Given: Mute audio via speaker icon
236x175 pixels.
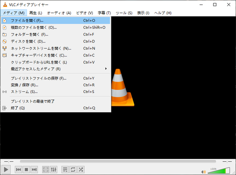Looking at the screenshot, I should pos(203,171).
